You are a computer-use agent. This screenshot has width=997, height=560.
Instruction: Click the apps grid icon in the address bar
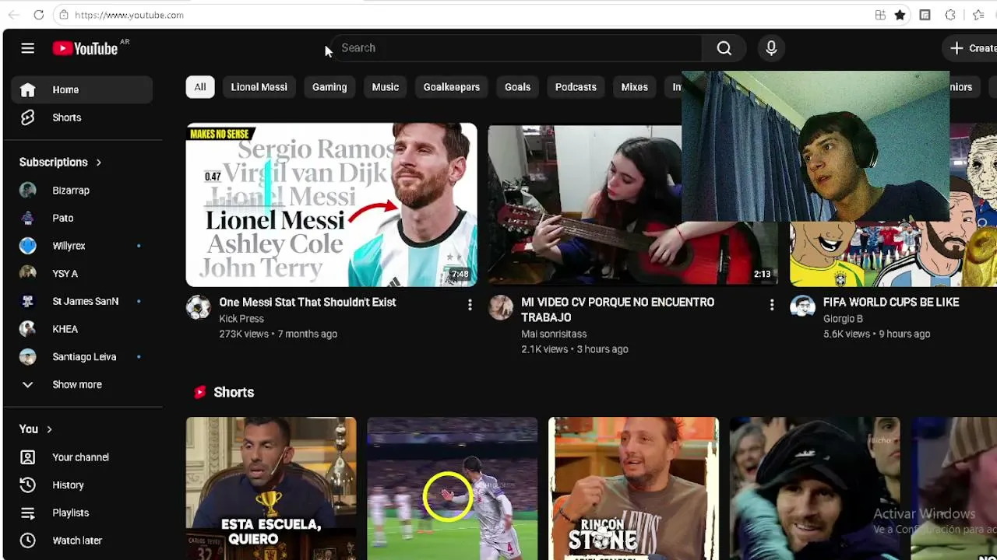(x=880, y=15)
